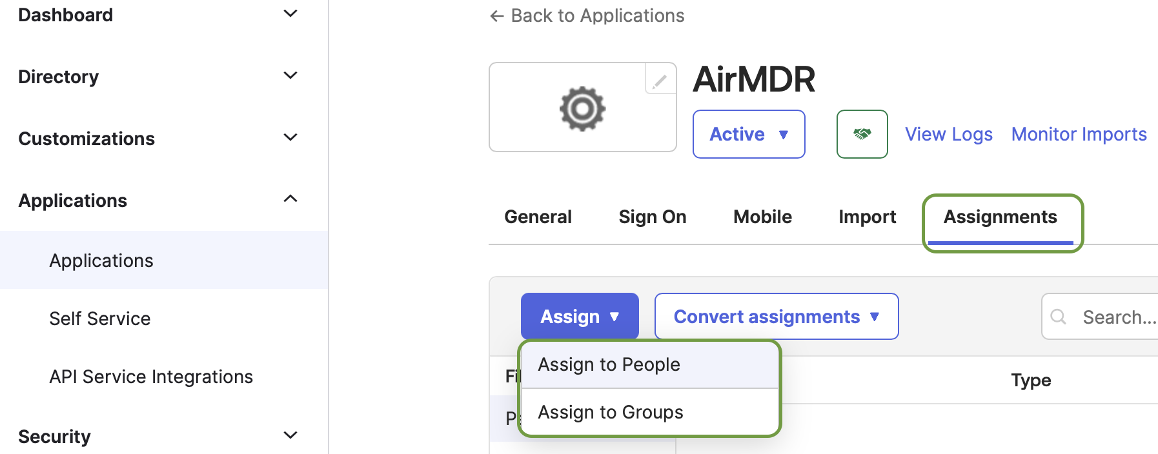Collapse the Applications sidebar section
The height and width of the screenshot is (454, 1158).
click(290, 199)
